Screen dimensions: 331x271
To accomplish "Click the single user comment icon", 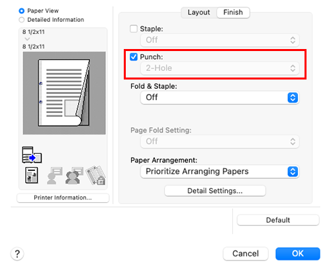I will 54,176.
